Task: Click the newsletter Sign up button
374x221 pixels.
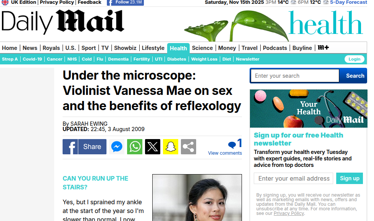Action: tap(350, 178)
